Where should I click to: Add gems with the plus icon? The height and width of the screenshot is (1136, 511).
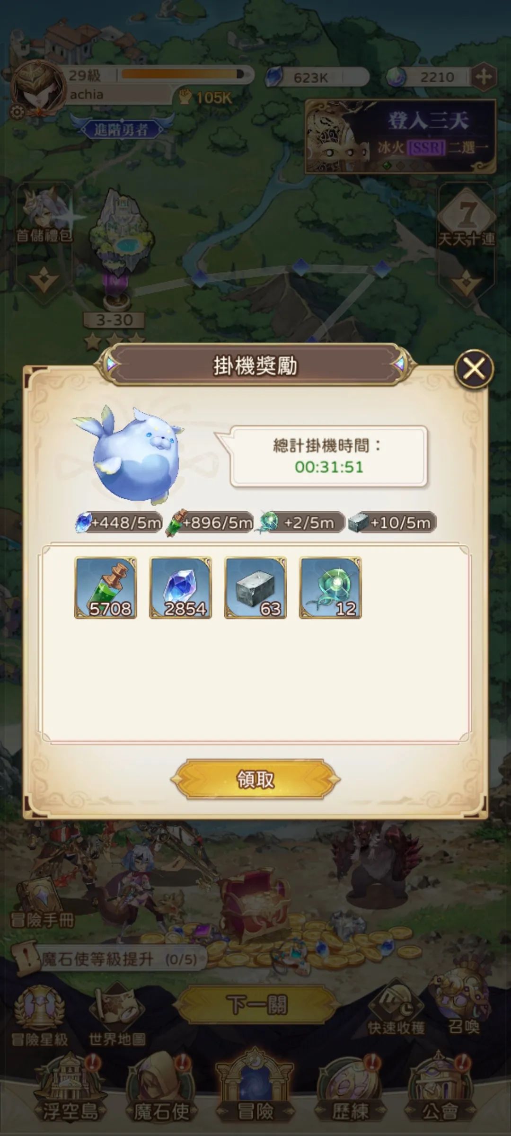tap(484, 77)
